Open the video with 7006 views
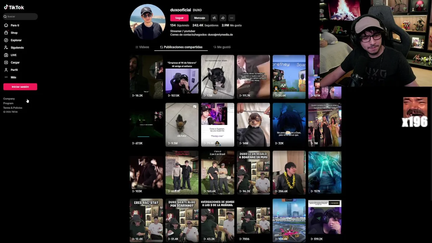The image size is (432, 243). pyautogui.click(x=253, y=220)
